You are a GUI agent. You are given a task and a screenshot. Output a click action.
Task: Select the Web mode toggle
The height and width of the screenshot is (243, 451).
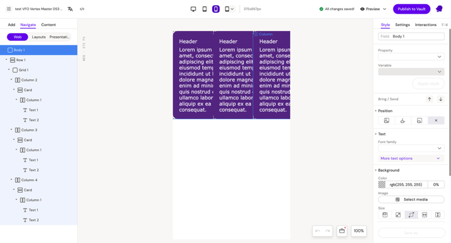click(17, 37)
